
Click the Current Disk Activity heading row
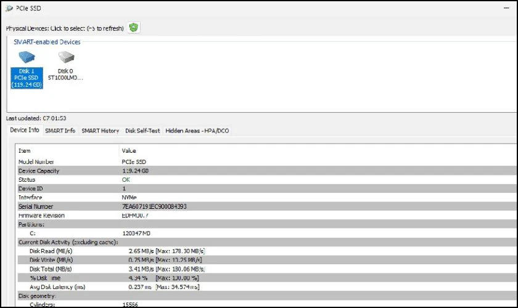pos(267,242)
